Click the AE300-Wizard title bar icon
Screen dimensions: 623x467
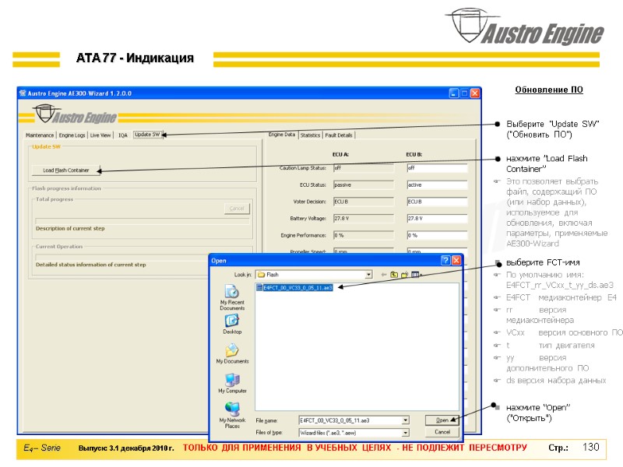click(x=23, y=93)
